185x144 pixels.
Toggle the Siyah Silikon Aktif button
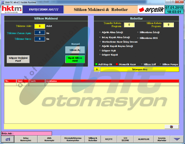(x=75, y=59)
